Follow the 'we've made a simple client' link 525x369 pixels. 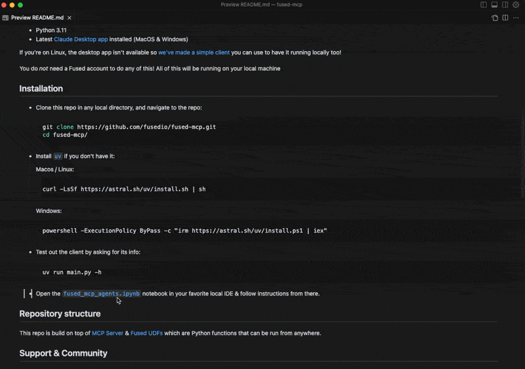coord(194,52)
